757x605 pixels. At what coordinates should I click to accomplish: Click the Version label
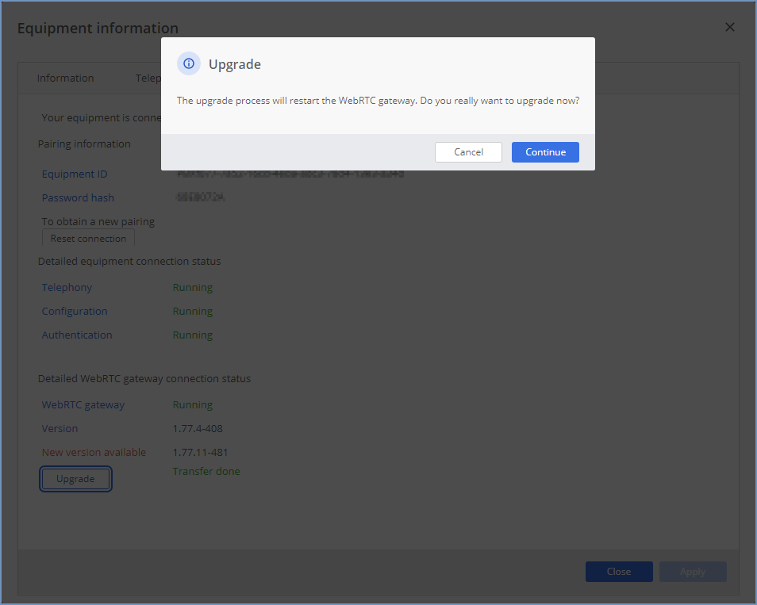(x=60, y=428)
